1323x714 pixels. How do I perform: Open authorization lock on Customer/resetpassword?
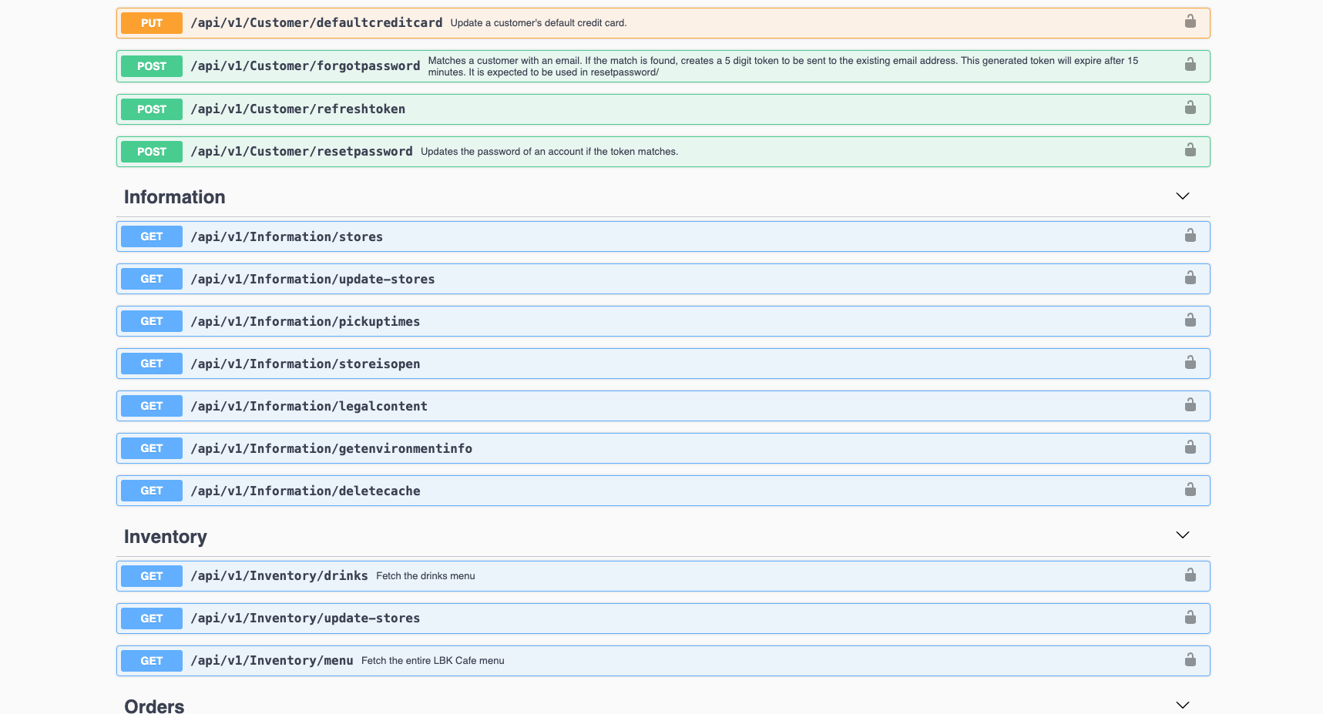1190,150
